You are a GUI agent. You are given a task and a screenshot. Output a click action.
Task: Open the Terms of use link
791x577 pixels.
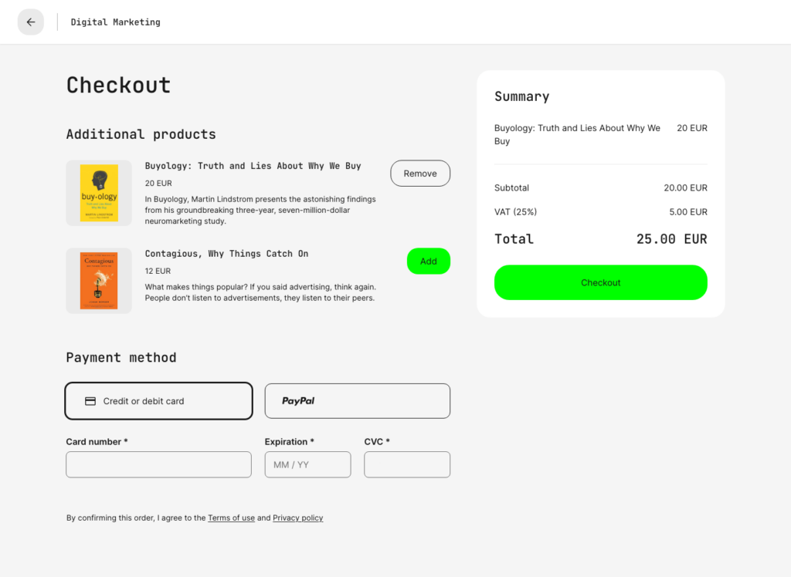pyautogui.click(x=231, y=518)
